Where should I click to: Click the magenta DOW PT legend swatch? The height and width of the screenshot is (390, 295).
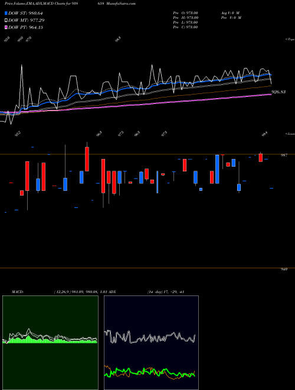click(x=6, y=27)
